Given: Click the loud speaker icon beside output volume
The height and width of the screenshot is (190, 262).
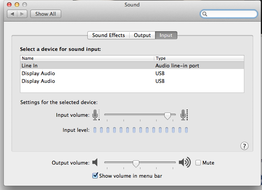Looking at the screenshot, I should pos(185,162).
